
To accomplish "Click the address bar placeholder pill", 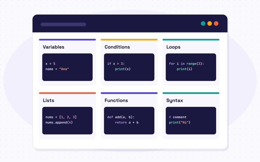I will (x=63, y=24).
